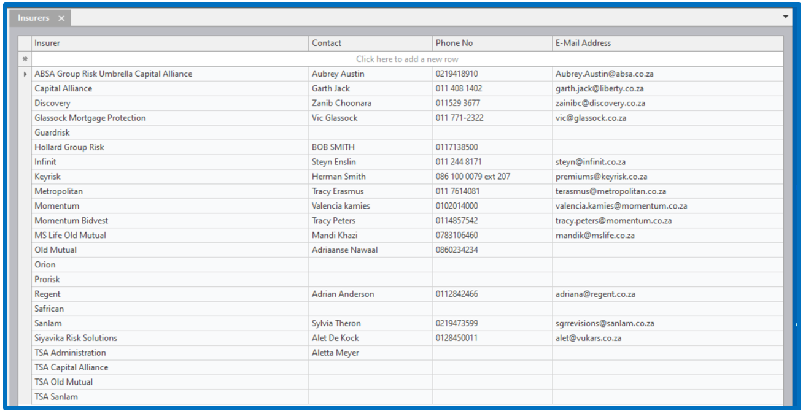
Task: Select the Guardrisk insurer cell
Action: [170, 132]
